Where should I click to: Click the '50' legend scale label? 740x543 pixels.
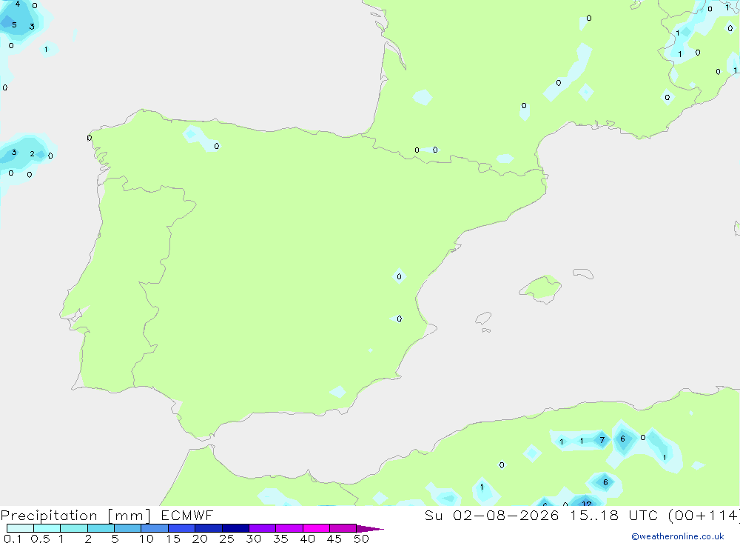(x=362, y=539)
